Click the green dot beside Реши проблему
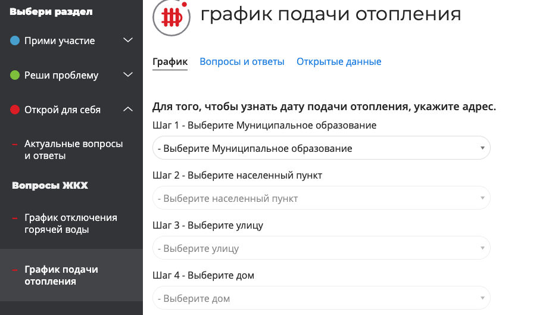552x315 pixels. tap(15, 76)
